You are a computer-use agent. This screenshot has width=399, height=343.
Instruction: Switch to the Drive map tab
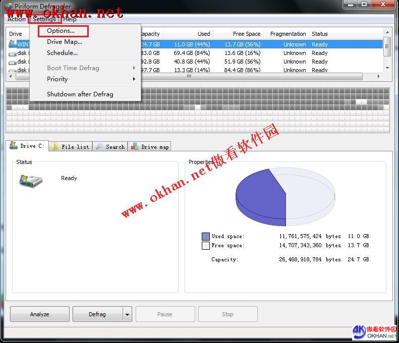pyautogui.click(x=149, y=147)
